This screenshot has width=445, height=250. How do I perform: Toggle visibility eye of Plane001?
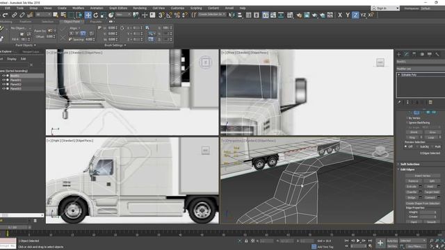pos(3,81)
